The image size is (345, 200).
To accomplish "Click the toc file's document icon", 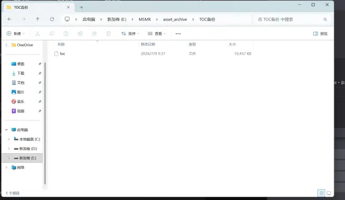I will (56, 54).
